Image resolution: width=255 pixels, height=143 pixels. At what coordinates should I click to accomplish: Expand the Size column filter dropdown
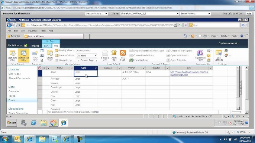coord(96,68)
